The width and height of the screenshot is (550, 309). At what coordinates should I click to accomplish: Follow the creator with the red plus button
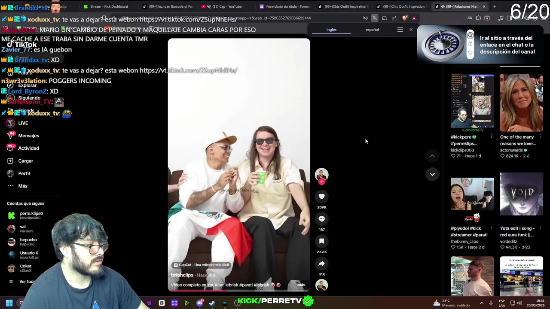point(321,182)
